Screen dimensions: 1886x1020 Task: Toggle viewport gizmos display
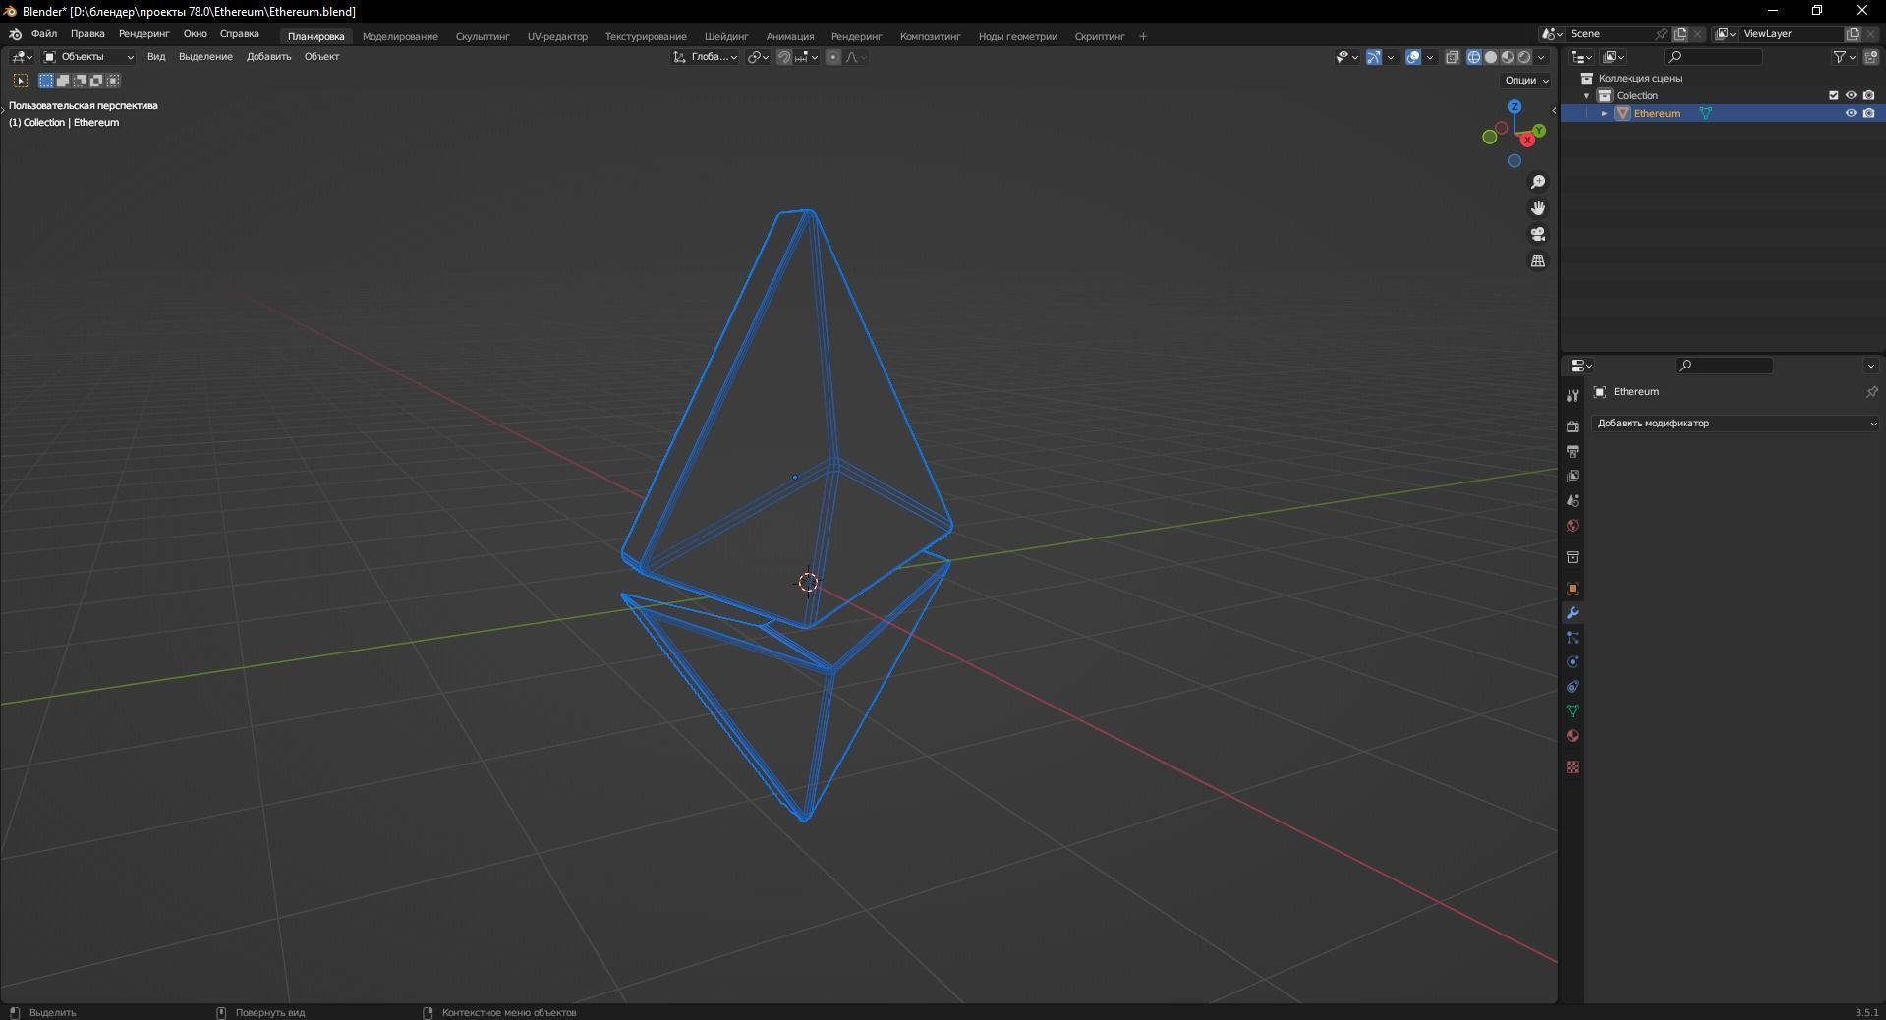pos(1374,57)
